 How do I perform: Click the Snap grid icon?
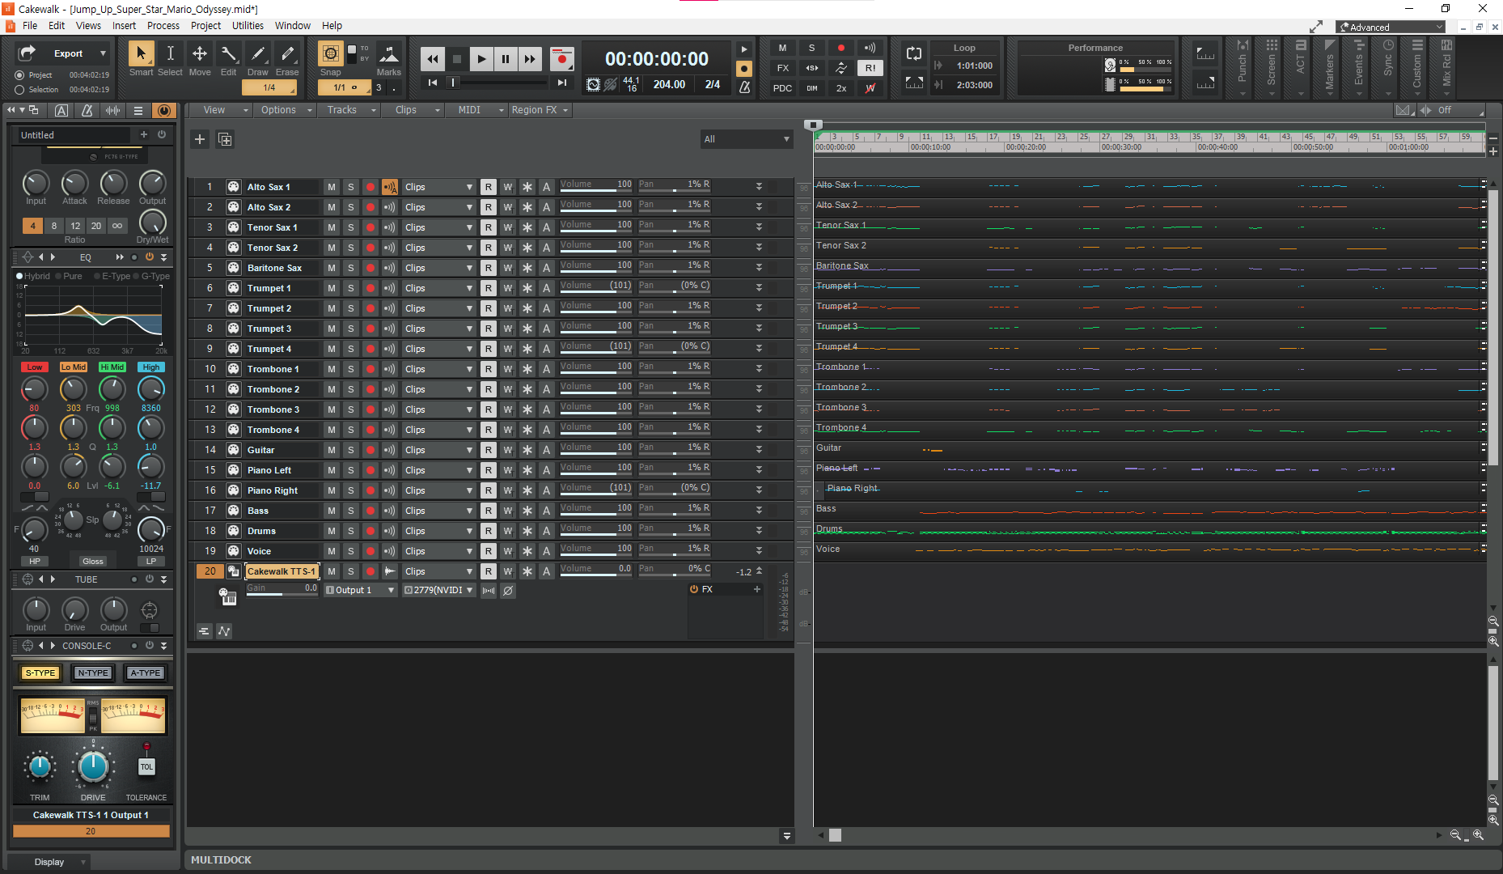[x=330, y=54]
